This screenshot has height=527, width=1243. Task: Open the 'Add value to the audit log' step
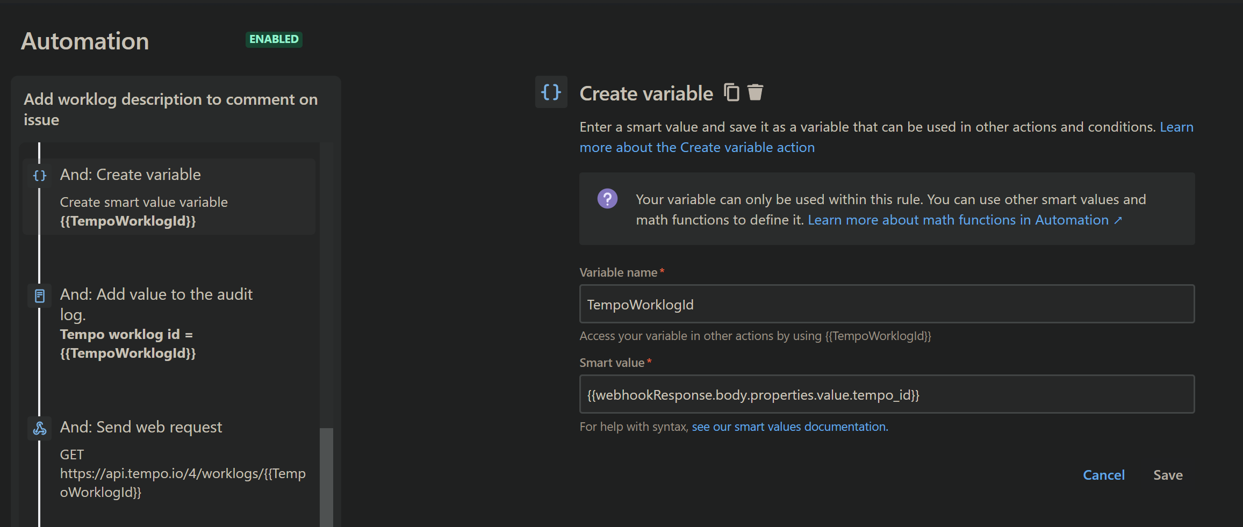point(156,295)
